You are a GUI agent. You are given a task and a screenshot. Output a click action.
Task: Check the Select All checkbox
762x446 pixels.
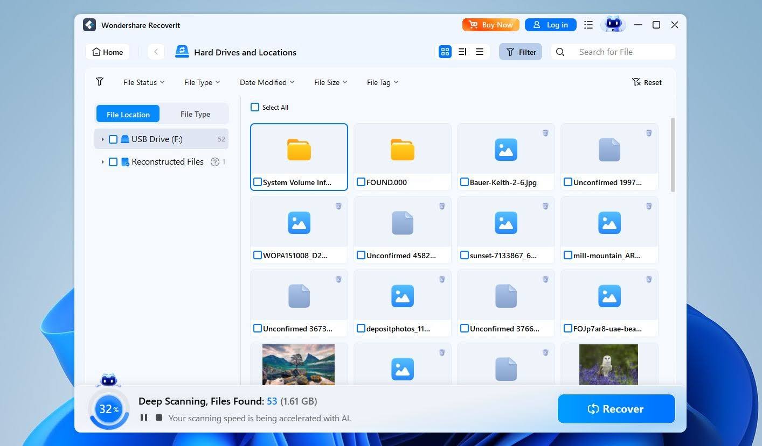(x=255, y=107)
